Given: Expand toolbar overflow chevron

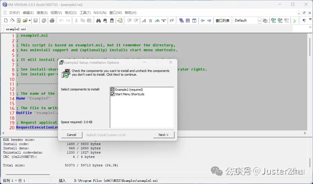Looking at the screenshot, I should [310, 19].
